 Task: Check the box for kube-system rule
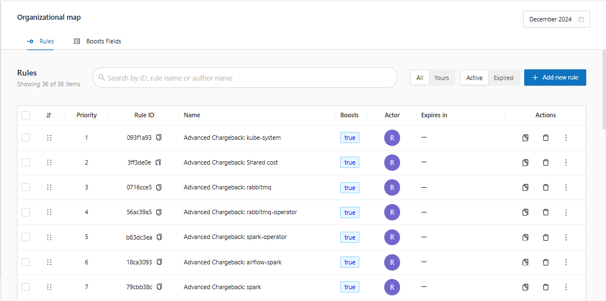26,138
